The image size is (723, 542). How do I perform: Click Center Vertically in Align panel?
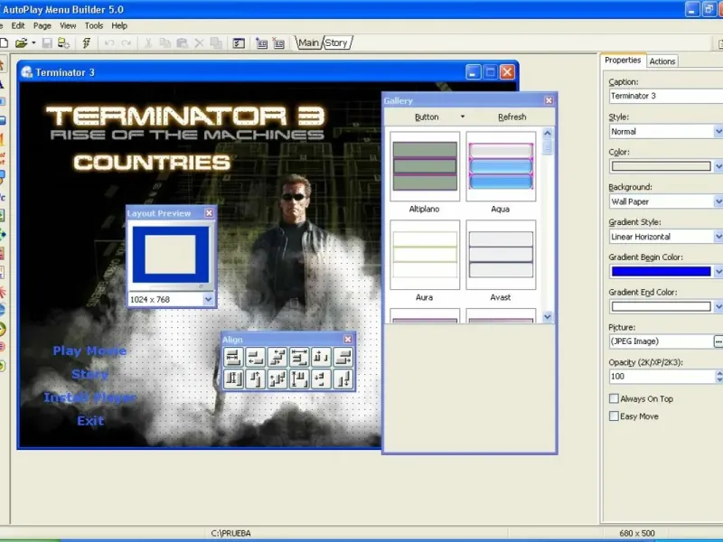pyautogui.click(x=277, y=378)
